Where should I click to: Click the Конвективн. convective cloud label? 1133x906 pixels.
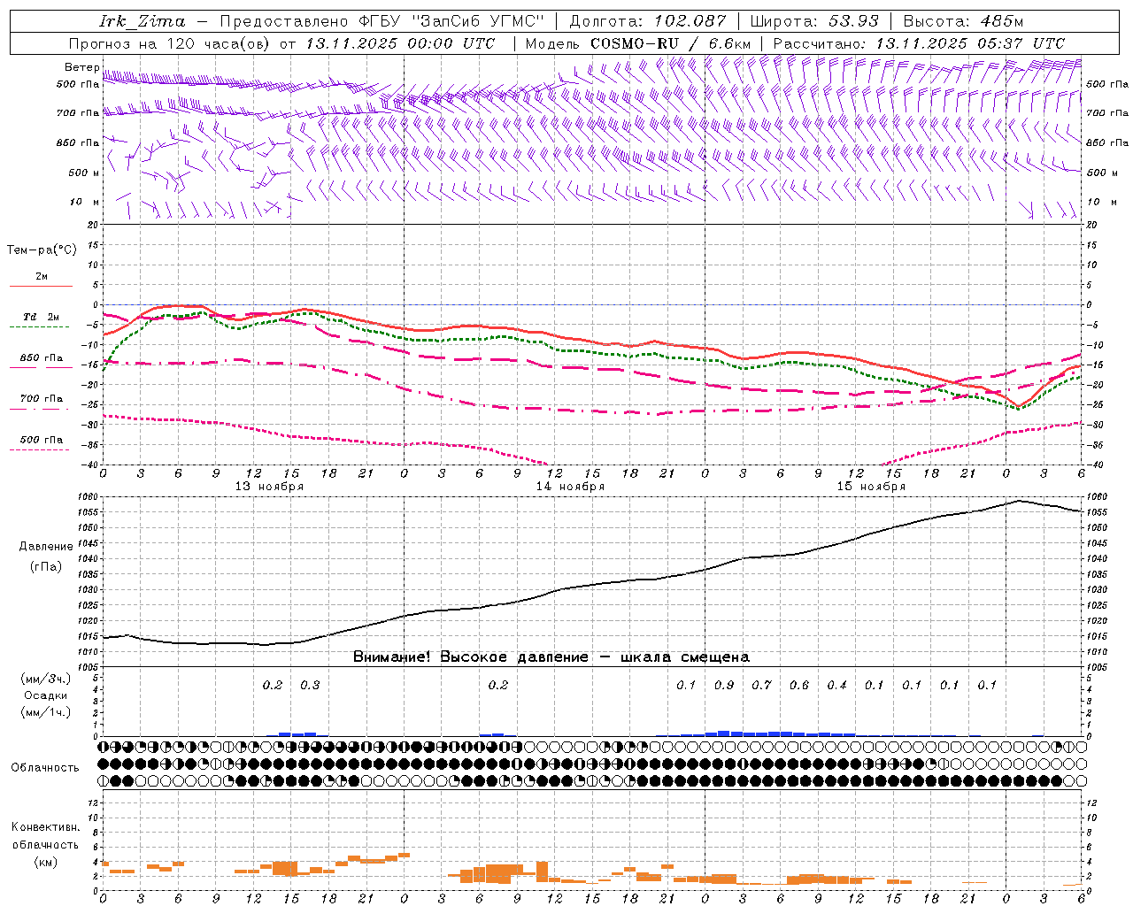tap(46, 827)
